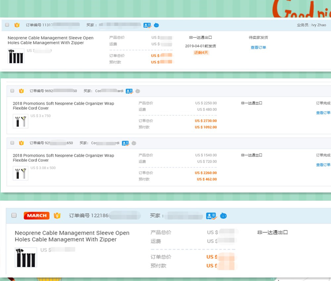This screenshot has height=281, width=331.
Task: Check the box beside the MARCH badge
Action: pos(14,216)
